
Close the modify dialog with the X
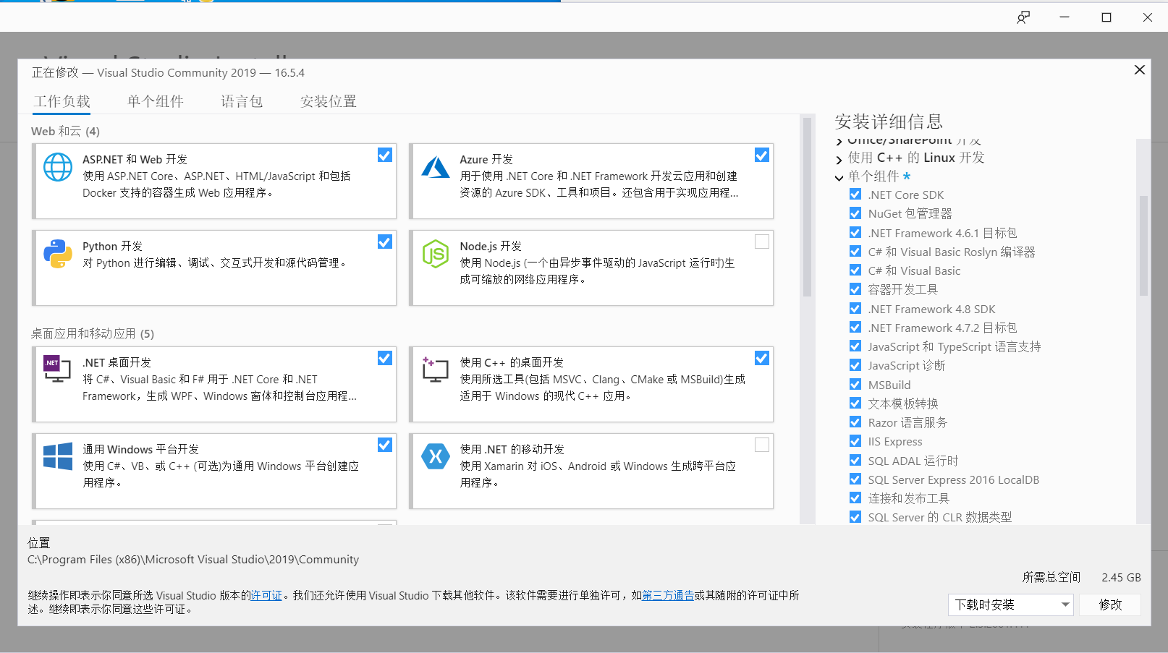1140,69
